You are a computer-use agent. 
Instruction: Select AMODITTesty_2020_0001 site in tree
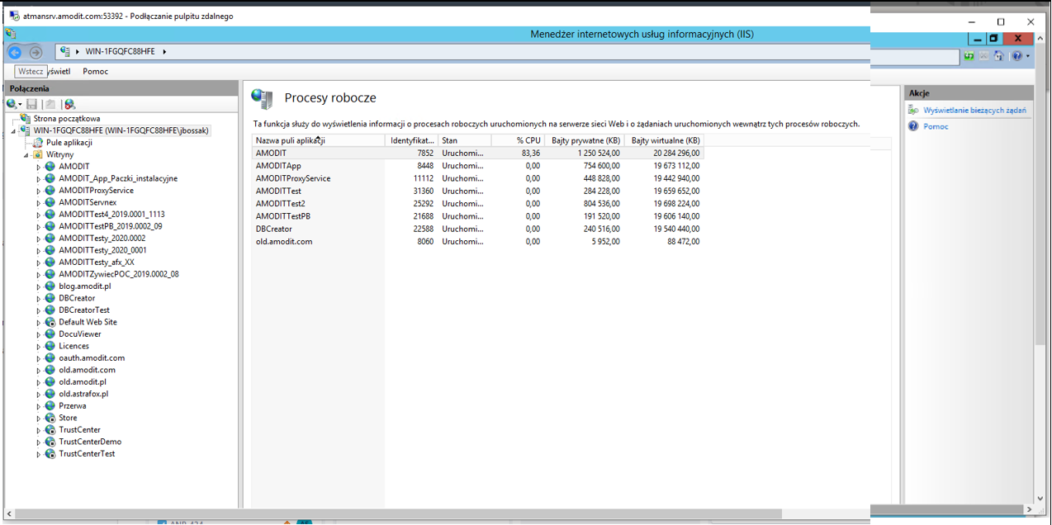pos(103,250)
